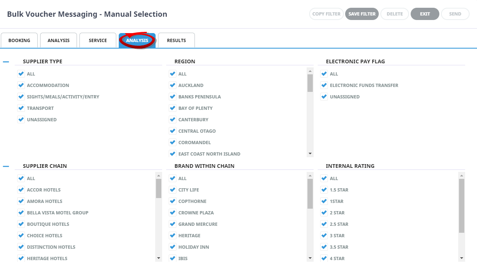
Task: Toggle Sights/Meals/Activity/Entry checkbox
Action: coord(21,97)
